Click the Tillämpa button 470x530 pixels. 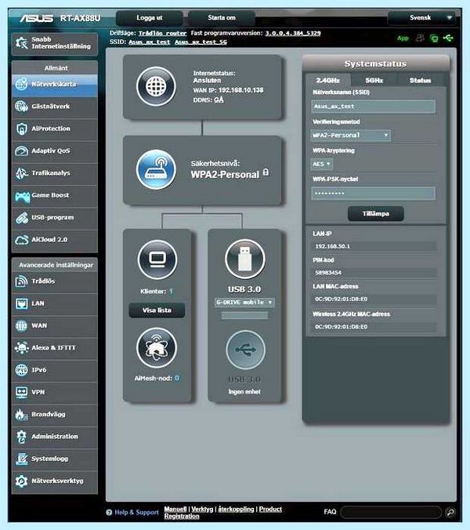(376, 213)
